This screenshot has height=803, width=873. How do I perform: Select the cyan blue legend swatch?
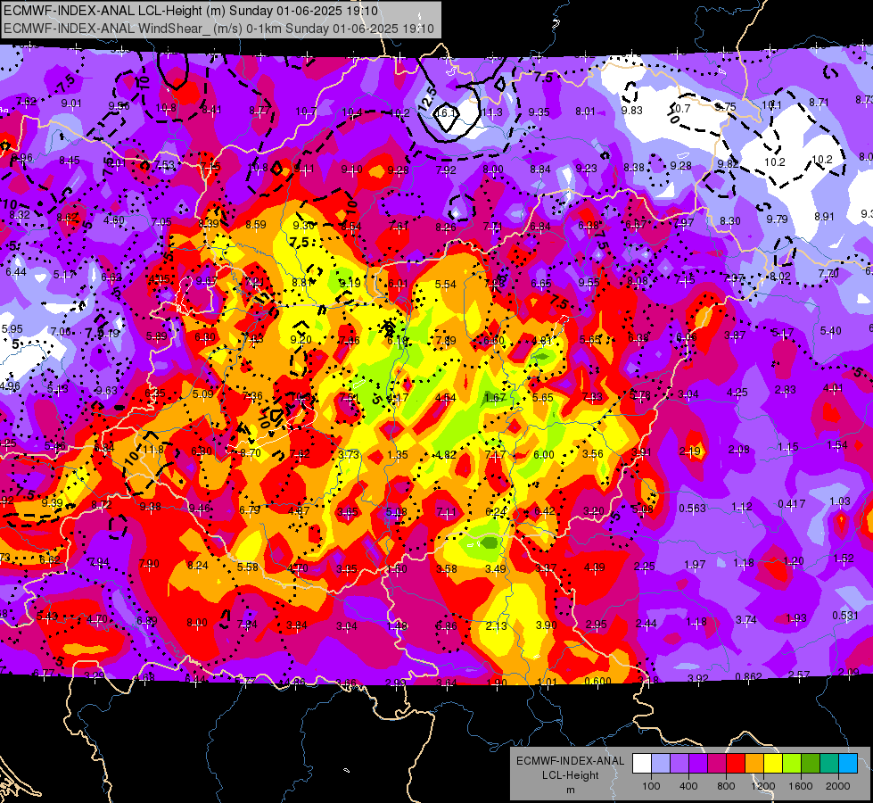[848, 764]
